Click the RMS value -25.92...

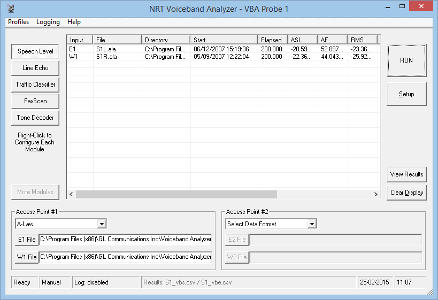coord(361,57)
